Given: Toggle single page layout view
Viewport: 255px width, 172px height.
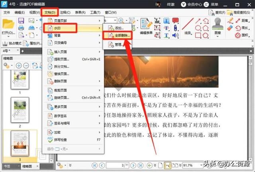Looking at the screenshot, I should 160,166.
